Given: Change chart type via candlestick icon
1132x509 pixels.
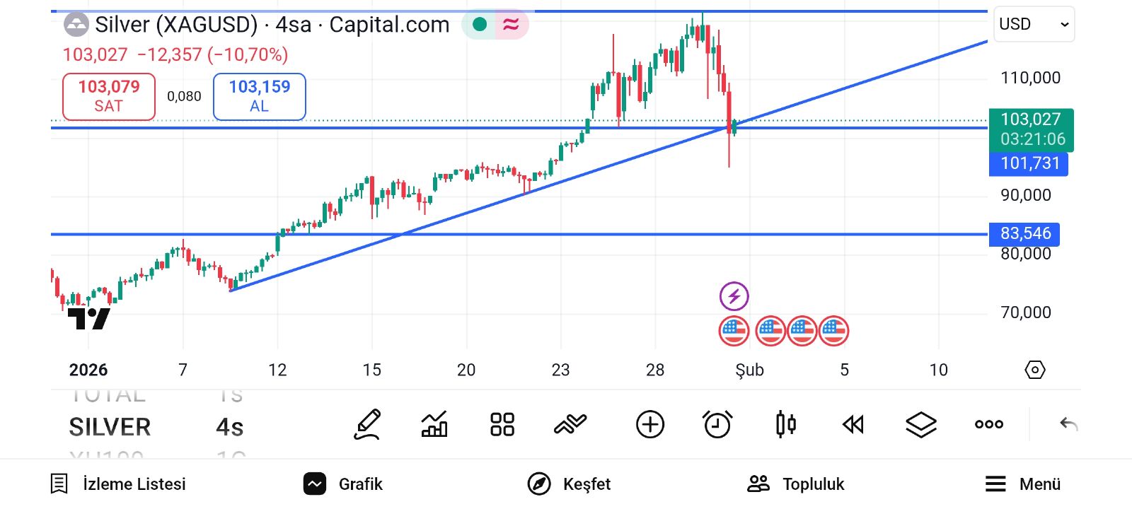Looking at the screenshot, I should click(x=785, y=424).
